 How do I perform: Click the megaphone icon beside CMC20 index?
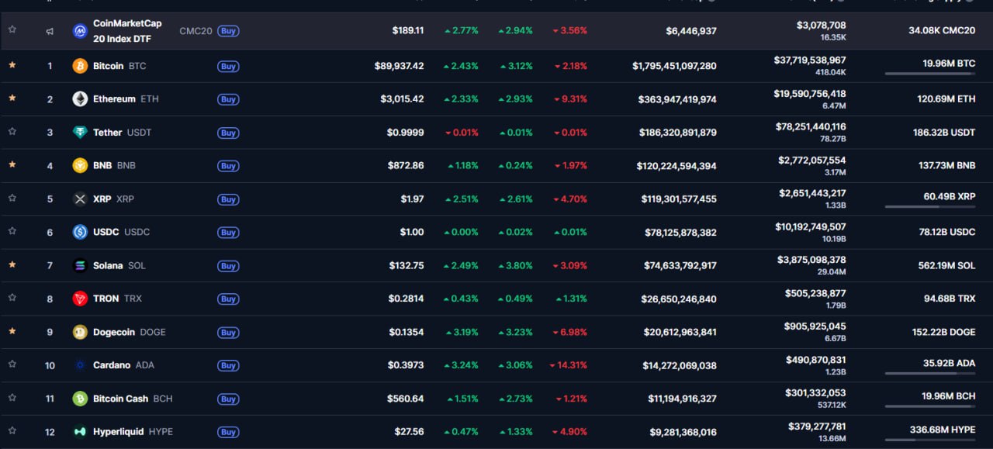(50, 31)
